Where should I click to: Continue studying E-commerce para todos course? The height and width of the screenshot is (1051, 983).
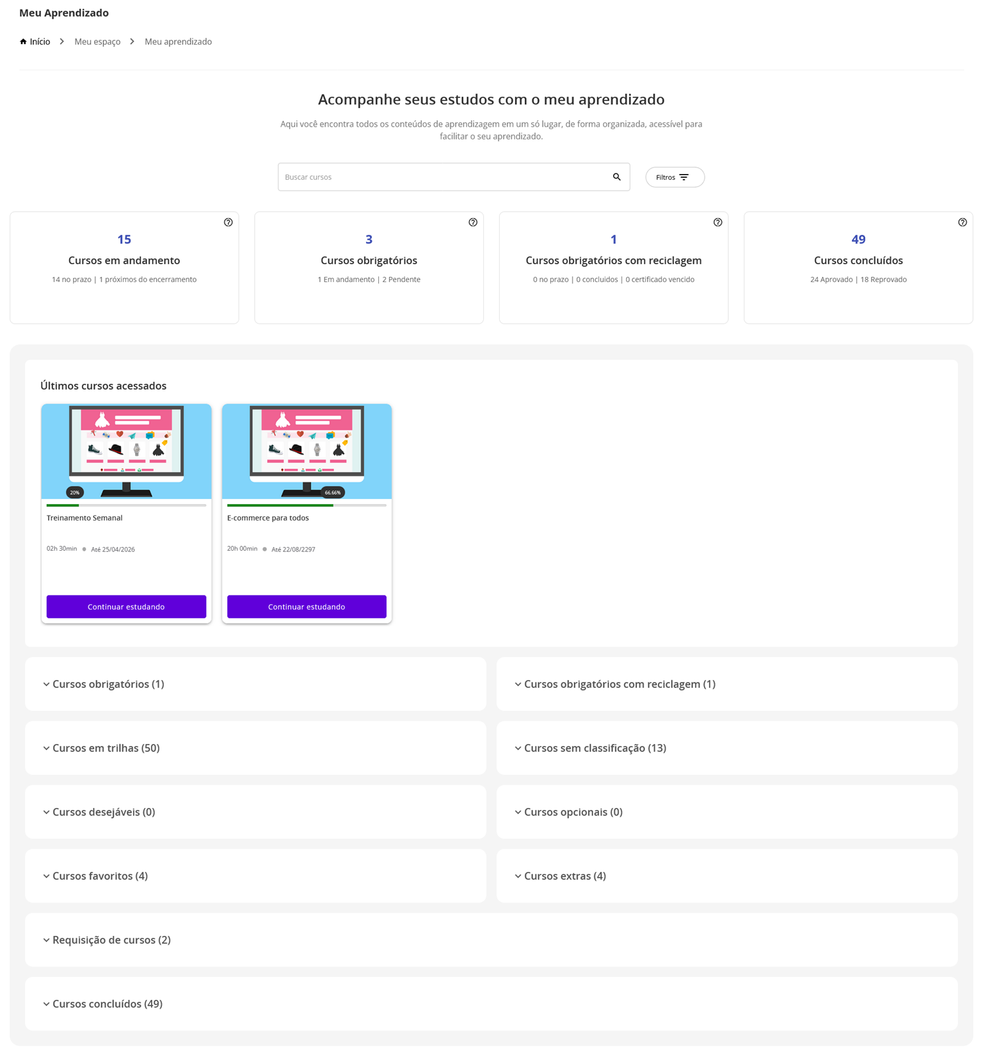(x=307, y=606)
